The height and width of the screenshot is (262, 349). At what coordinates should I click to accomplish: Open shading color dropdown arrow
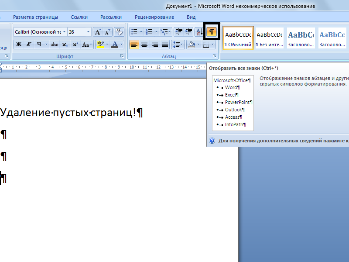tap(198, 45)
